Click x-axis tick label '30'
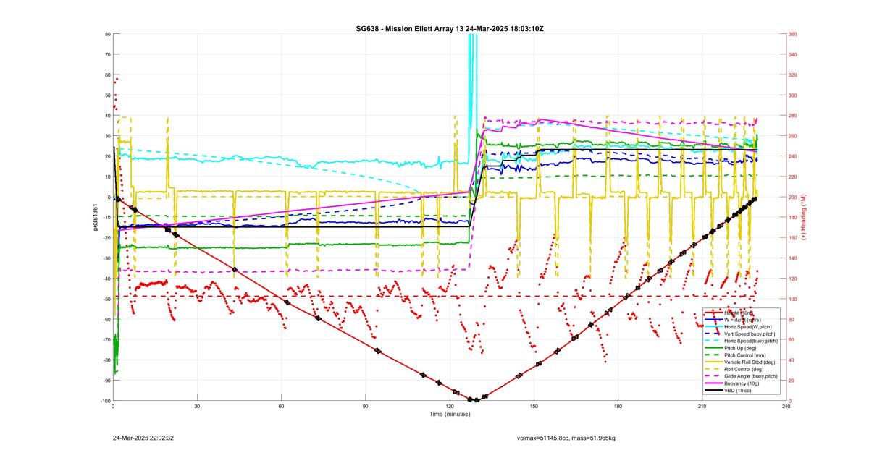Screen dimensions: 869x450 pos(197,406)
